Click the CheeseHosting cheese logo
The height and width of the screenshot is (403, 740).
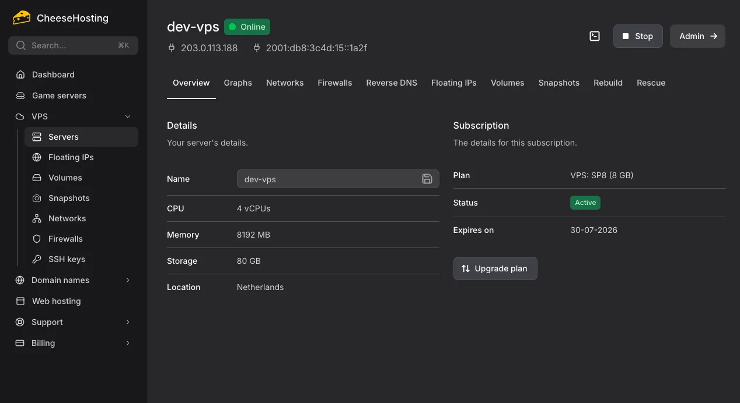point(22,17)
